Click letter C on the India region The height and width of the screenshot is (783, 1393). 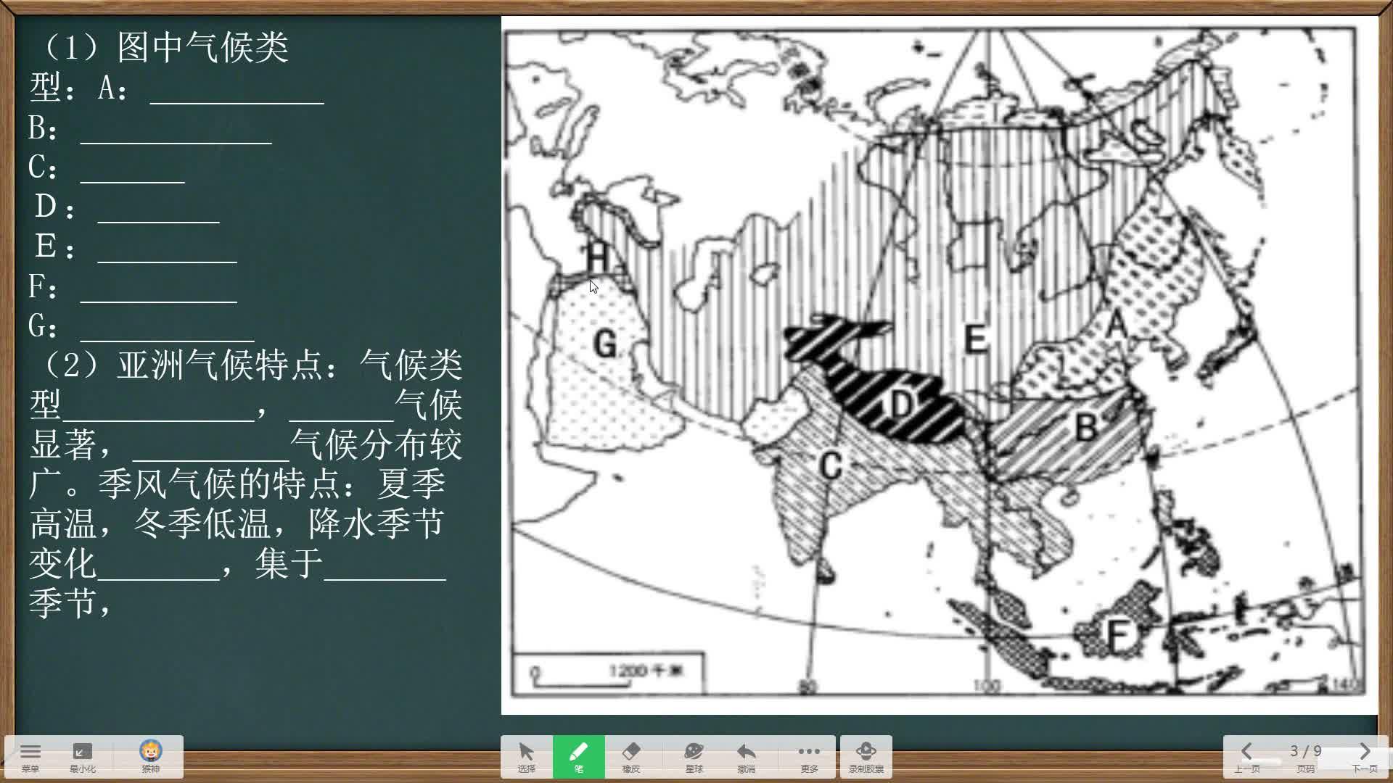[831, 465]
